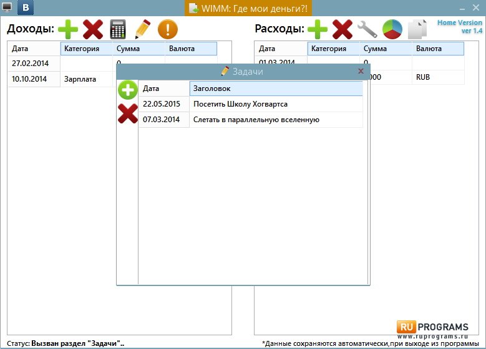Screen dimensions: 486x349
Task: Click the task date 07.03.2014
Action: point(161,120)
